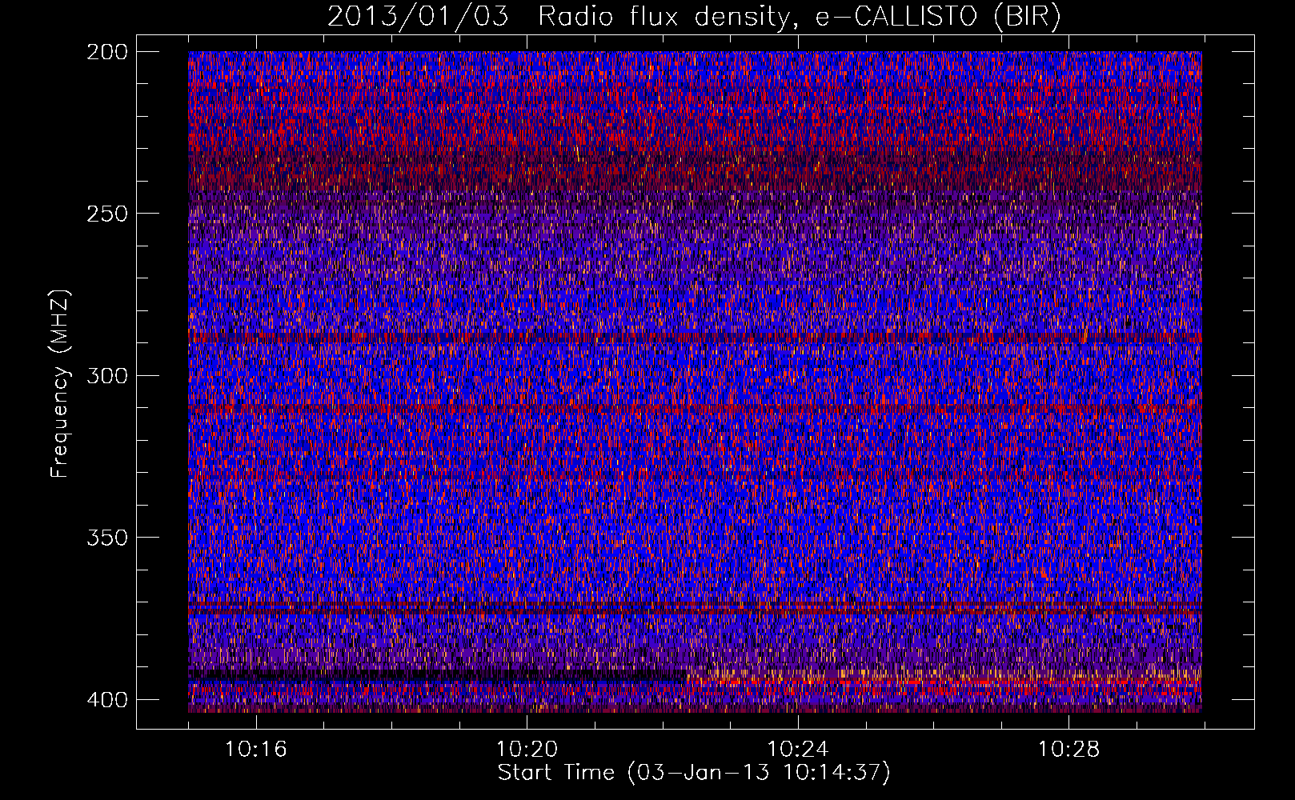Click the 250 frequency tick label
The height and width of the screenshot is (800, 1295).
[107, 214]
